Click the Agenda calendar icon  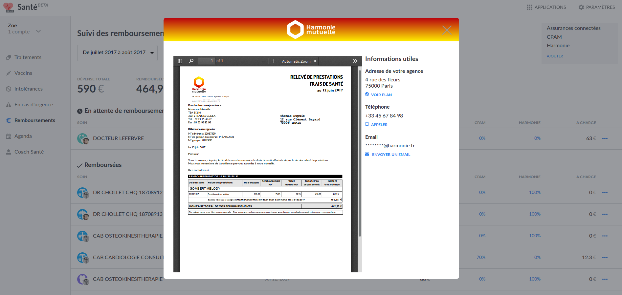tap(9, 136)
